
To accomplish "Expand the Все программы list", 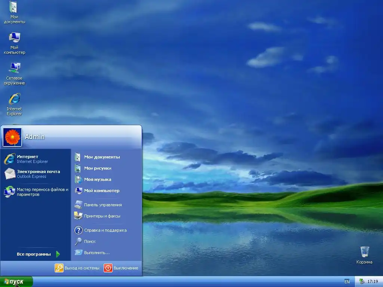I will tap(38, 254).
